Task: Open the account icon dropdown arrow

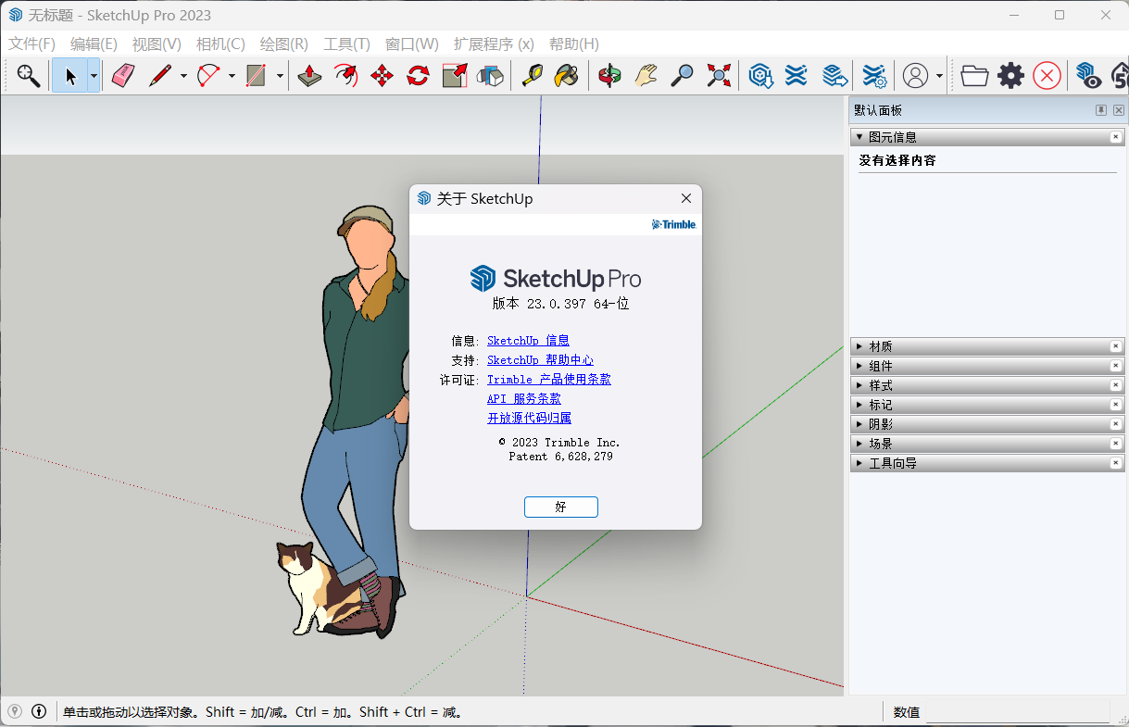Action: tap(939, 75)
